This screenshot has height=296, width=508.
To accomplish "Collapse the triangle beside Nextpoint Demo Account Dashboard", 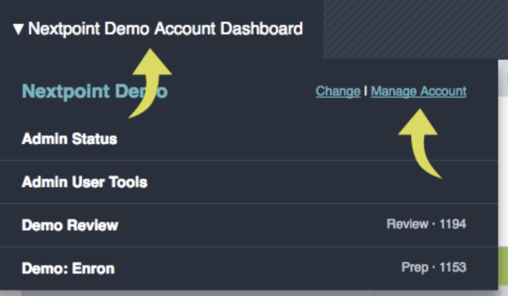I will pyautogui.click(x=18, y=29).
